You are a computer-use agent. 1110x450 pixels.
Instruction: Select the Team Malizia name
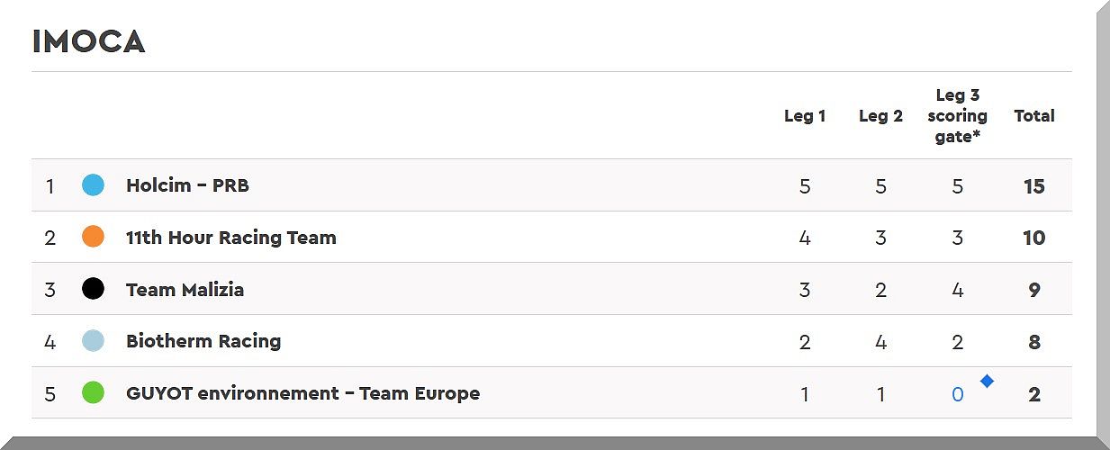185,289
